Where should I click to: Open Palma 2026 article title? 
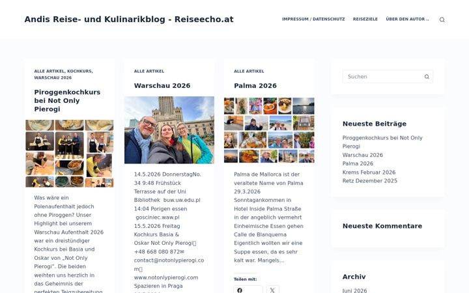[x=255, y=85]
